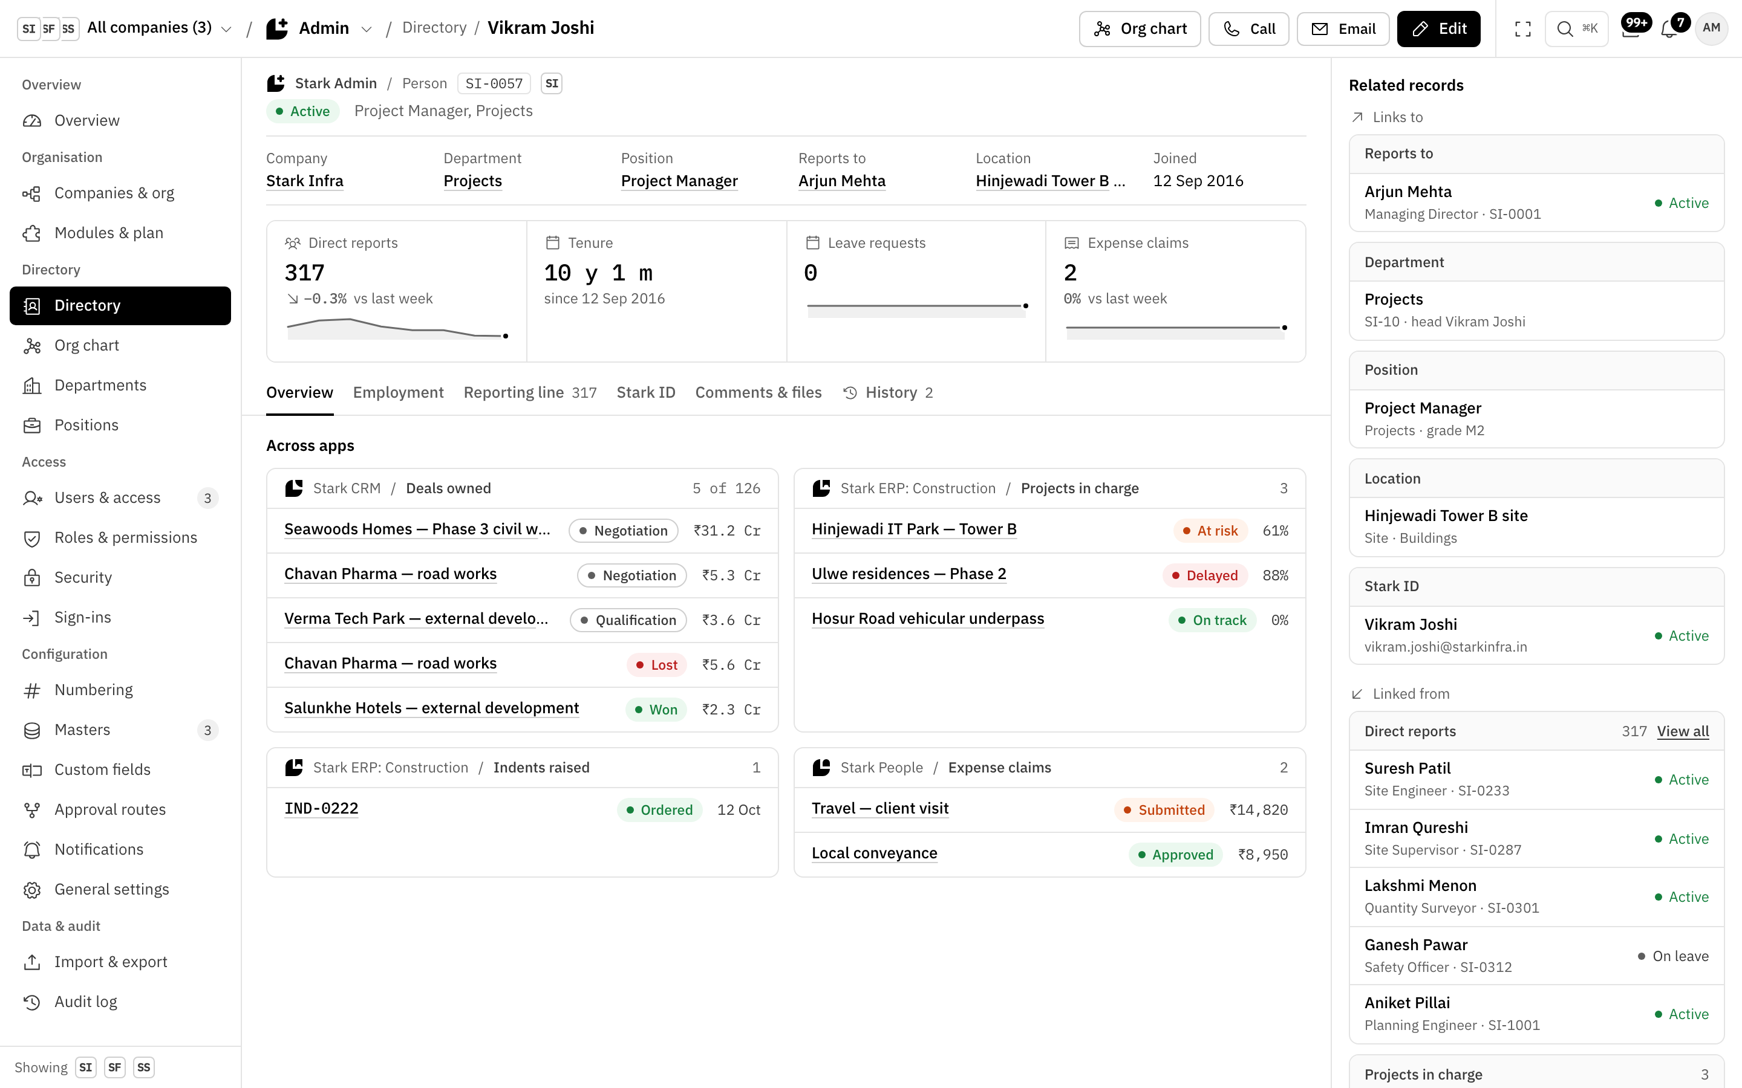The width and height of the screenshot is (1742, 1088).
Task: Click Directory in the breadcrumb
Action: (x=434, y=27)
